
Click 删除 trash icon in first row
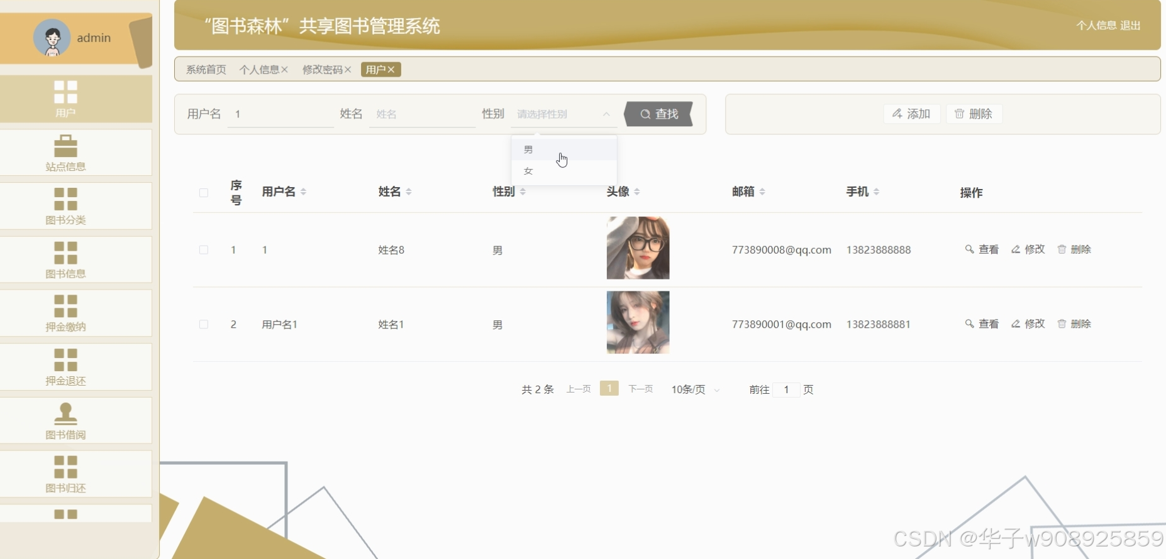[x=1062, y=249]
